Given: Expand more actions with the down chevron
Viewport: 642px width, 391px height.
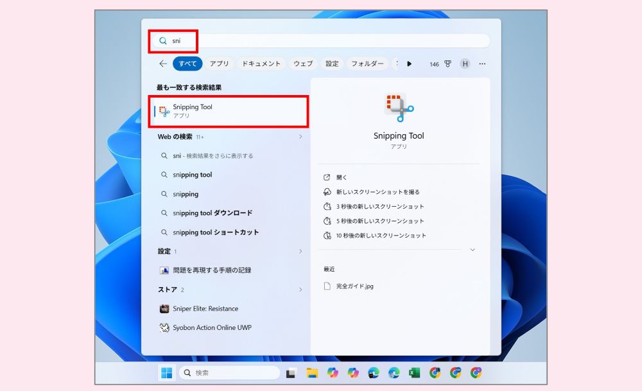Looking at the screenshot, I should pyautogui.click(x=473, y=250).
